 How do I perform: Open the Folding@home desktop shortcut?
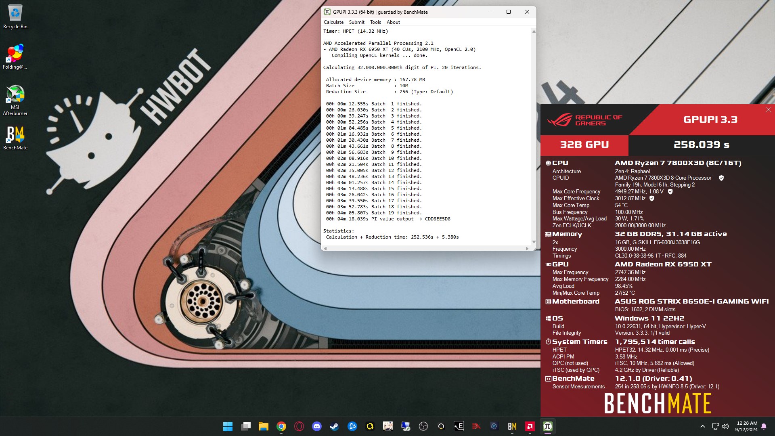click(15, 57)
